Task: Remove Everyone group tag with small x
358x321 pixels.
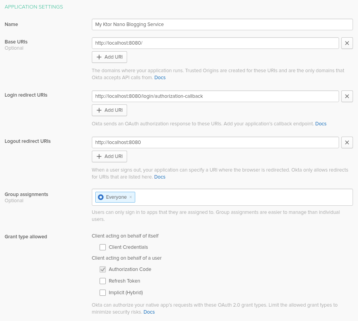Action: pyautogui.click(x=131, y=197)
